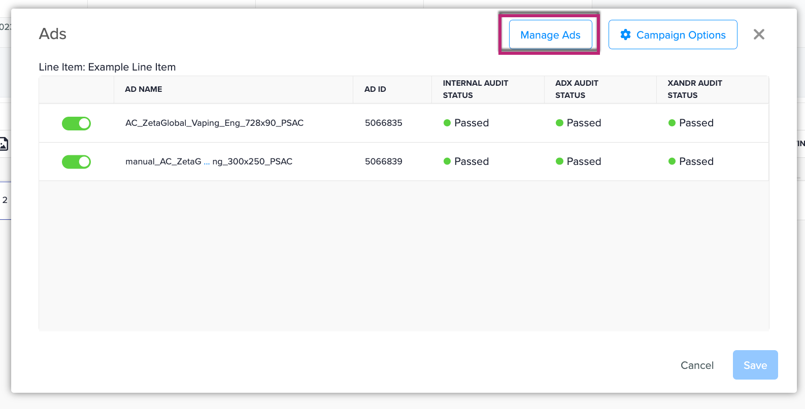Open the Manage Ads button

click(550, 35)
